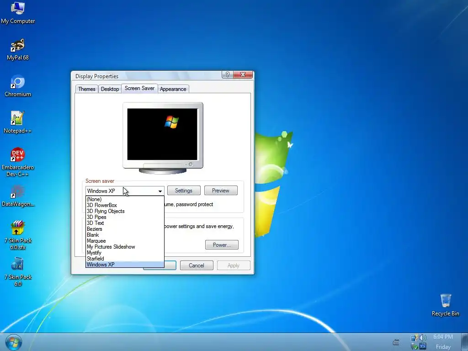Choose 3D Pipes screen saver
The image size is (468, 351).
125,217
